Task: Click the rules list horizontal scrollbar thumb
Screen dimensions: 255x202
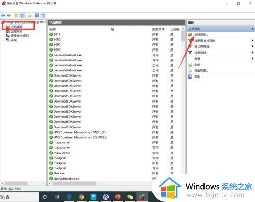Action: [x=74, y=183]
